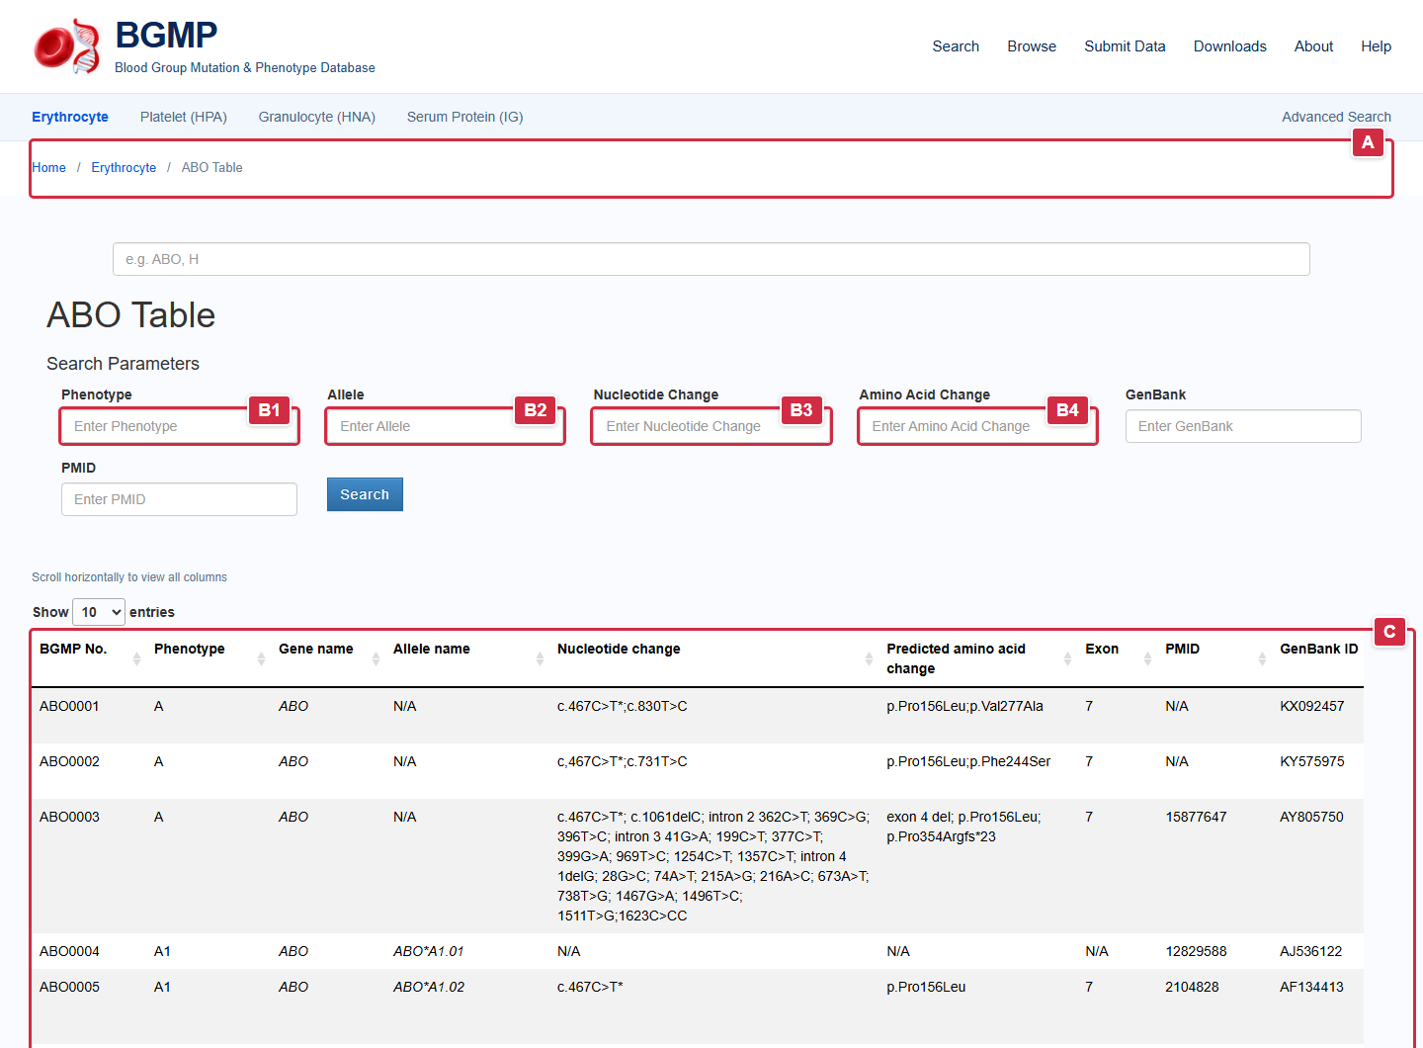This screenshot has height=1048, width=1423.
Task: Click PMID value 15877647
Action: coord(1196,817)
